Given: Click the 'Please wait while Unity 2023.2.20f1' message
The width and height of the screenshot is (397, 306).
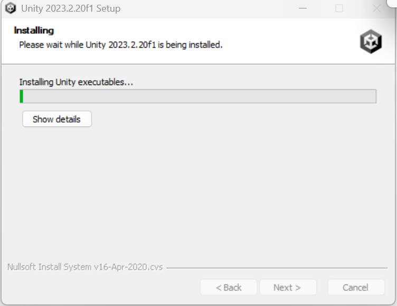Looking at the screenshot, I should pyautogui.click(x=121, y=45).
